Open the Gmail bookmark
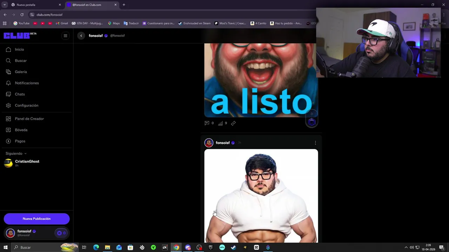The height and width of the screenshot is (252, 449). coord(62,23)
